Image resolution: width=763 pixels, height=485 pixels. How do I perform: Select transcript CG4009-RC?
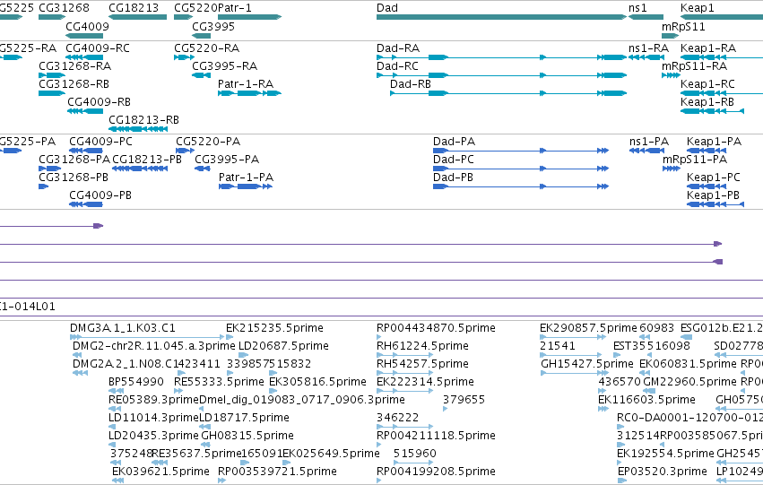pos(84,57)
